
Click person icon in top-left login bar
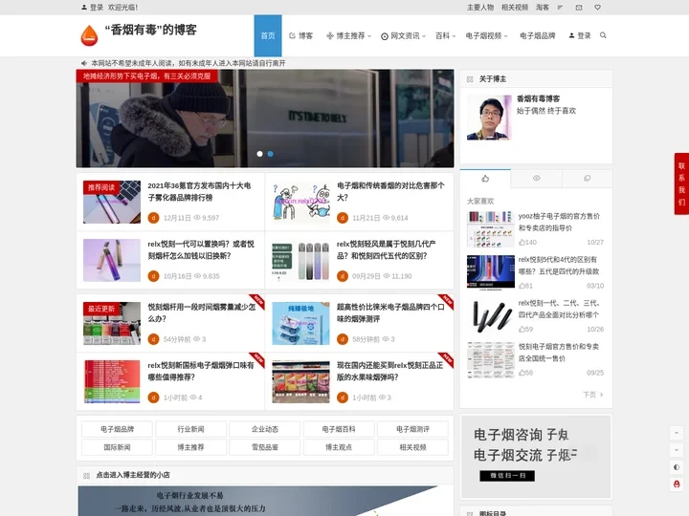[84, 8]
